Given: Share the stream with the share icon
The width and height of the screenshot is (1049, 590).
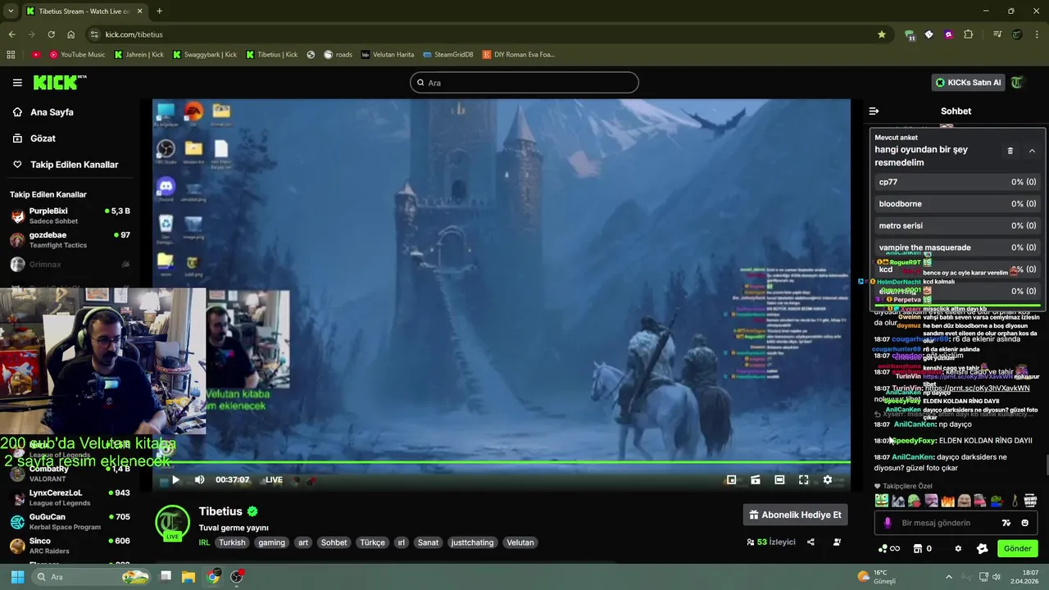Looking at the screenshot, I should click(x=811, y=542).
